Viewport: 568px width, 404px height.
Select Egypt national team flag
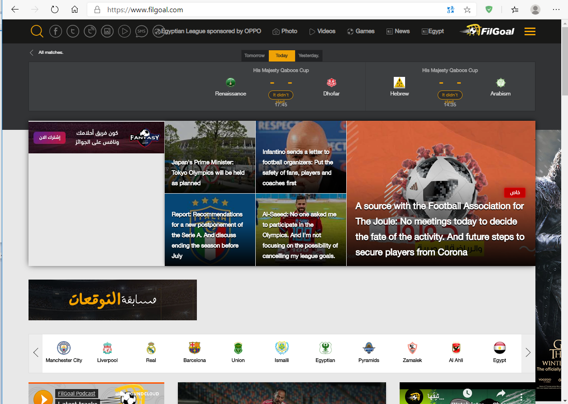click(x=500, y=348)
